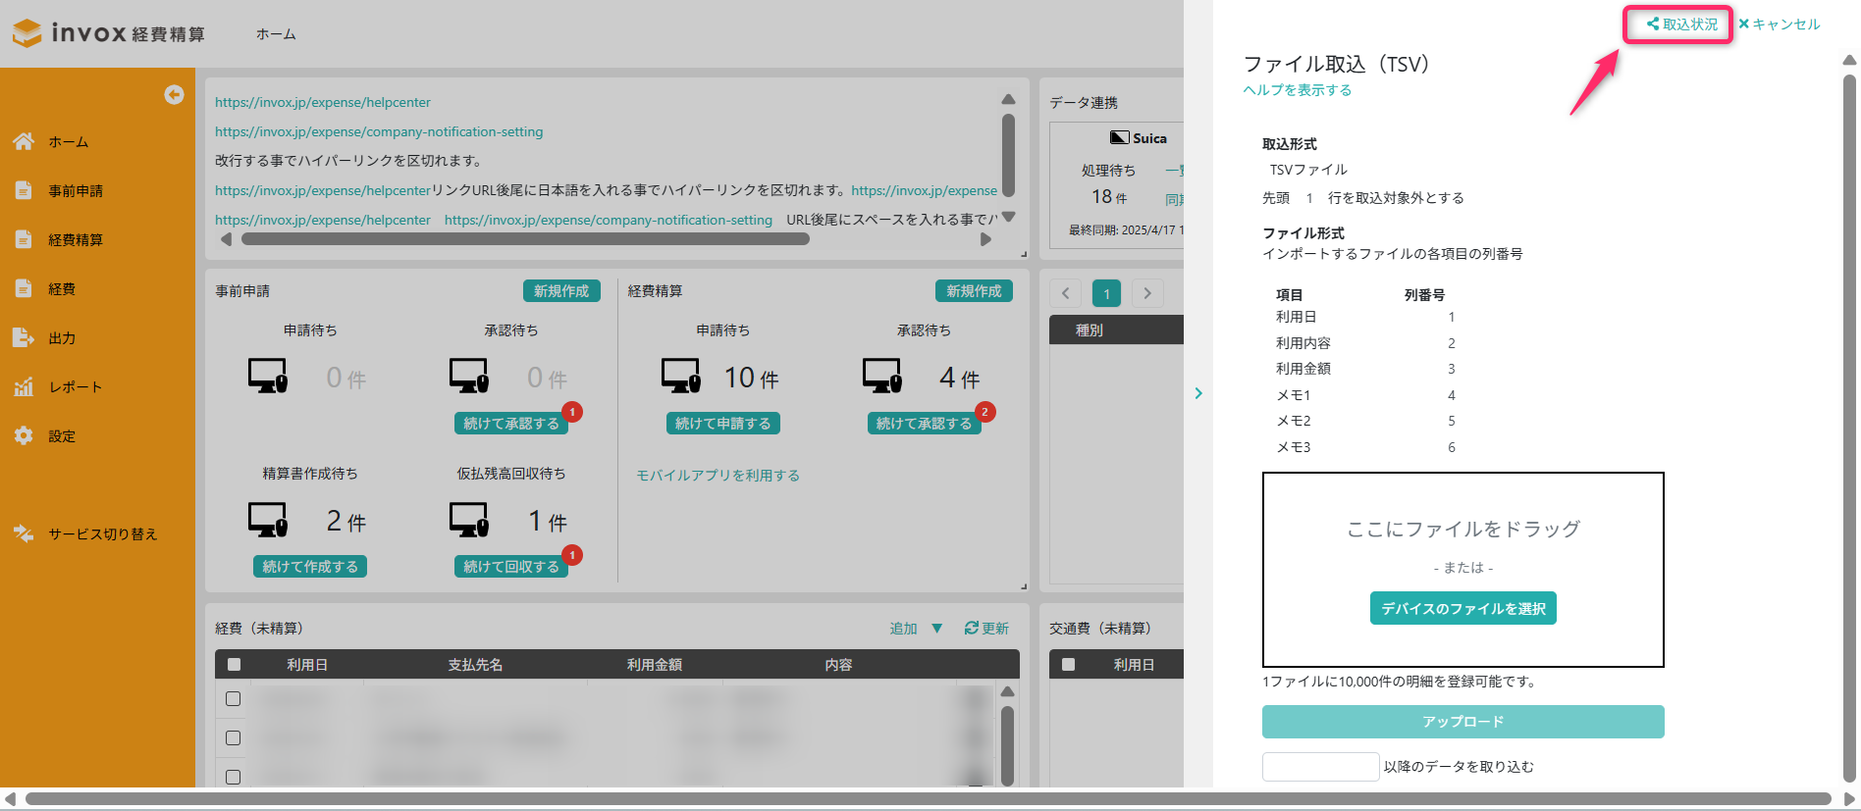Click the デバイスのファイルを選択 button
The image size is (1861, 811).
[x=1462, y=609]
